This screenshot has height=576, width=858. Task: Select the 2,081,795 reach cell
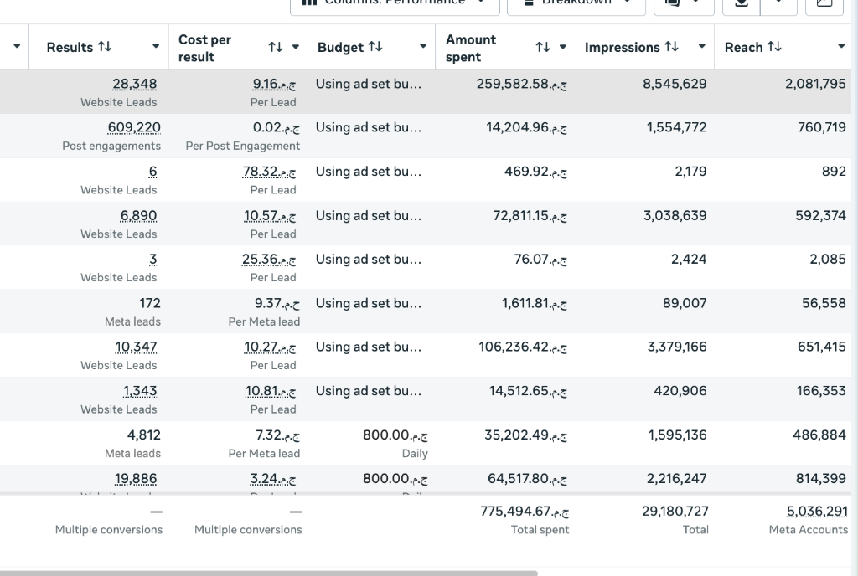815,85
